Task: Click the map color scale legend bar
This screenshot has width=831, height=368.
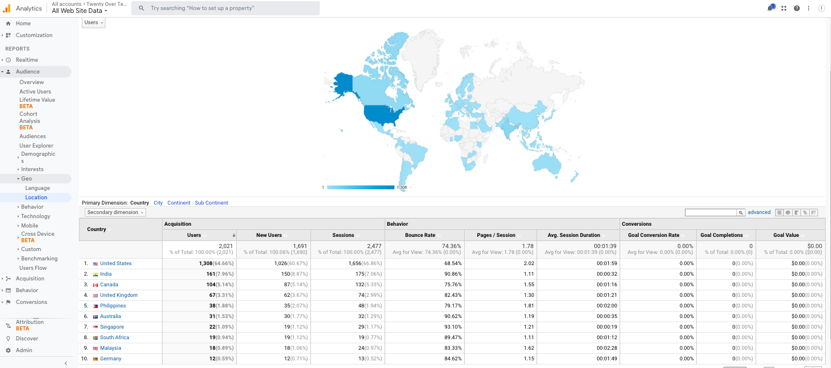Action: tap(360, 188)
